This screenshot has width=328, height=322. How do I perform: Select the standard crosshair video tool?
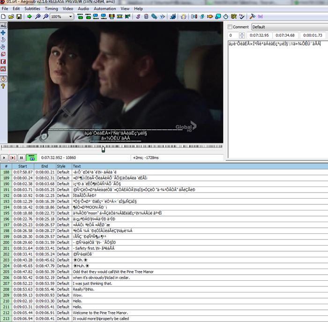[3, 25]
